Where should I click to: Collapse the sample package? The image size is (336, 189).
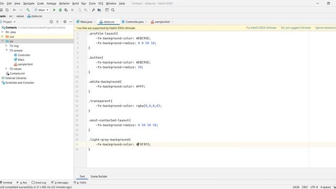(x=6, y=50)
